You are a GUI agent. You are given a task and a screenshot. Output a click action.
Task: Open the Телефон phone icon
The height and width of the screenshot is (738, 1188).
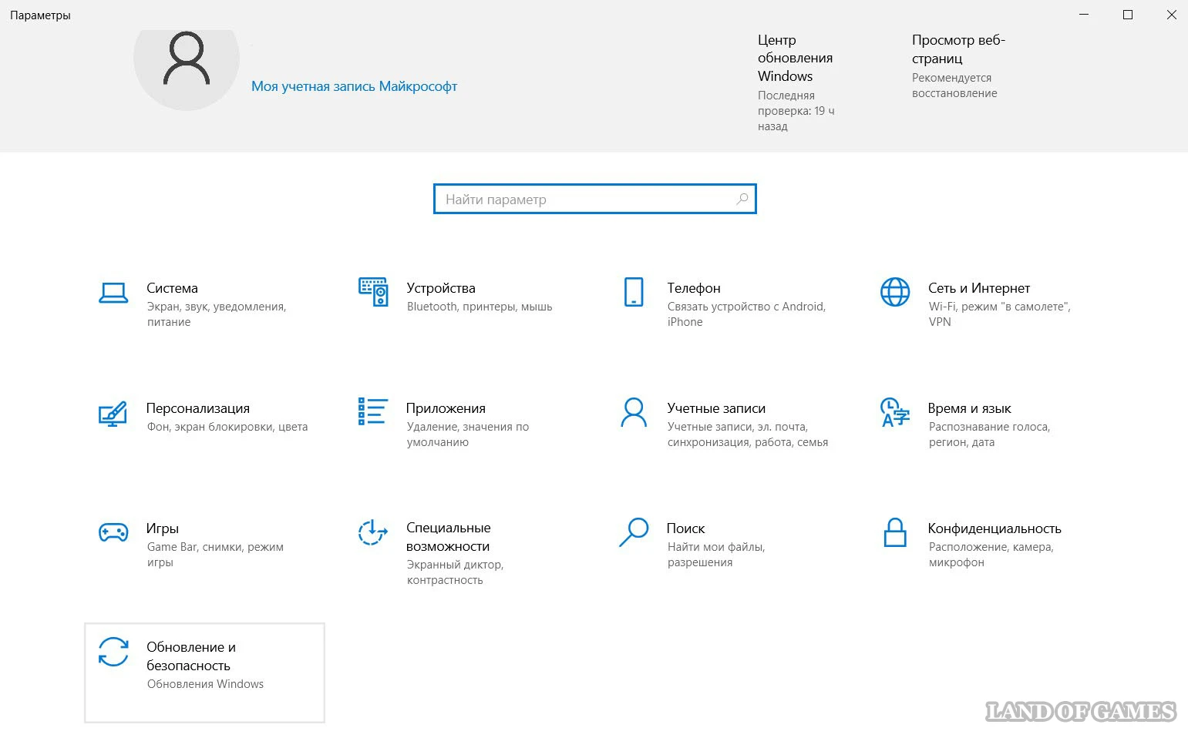coord(634,292)
